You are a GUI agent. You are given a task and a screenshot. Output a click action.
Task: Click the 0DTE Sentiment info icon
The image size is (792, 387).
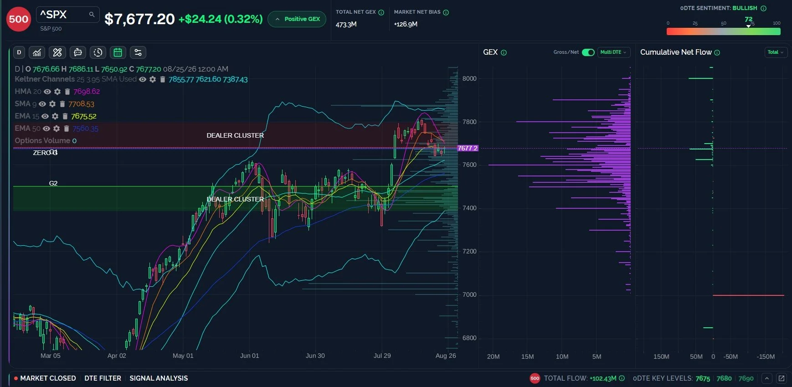point(763,8)
